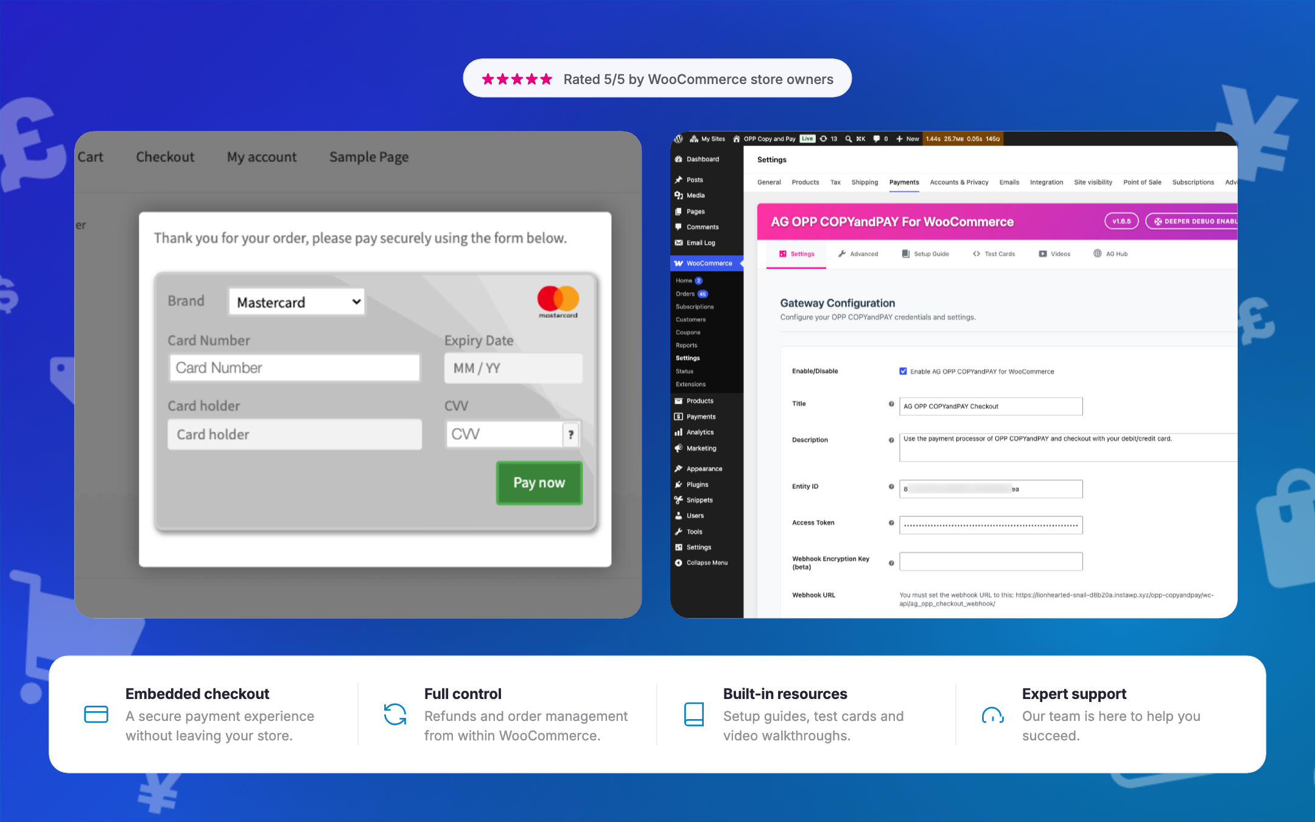Select the Payments settings tab
The height and width of the screenshot is (822, 1315).
pos(904,182)
